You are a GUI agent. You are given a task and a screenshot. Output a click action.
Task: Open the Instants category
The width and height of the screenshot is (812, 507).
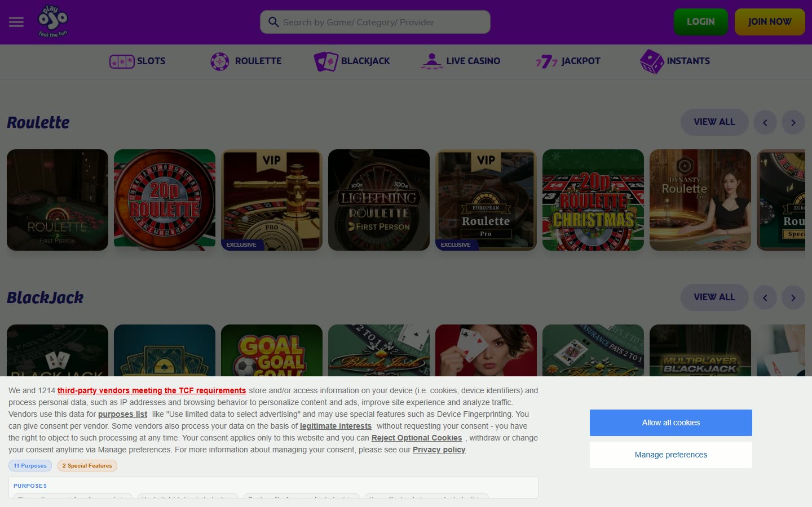pos(675,61)
